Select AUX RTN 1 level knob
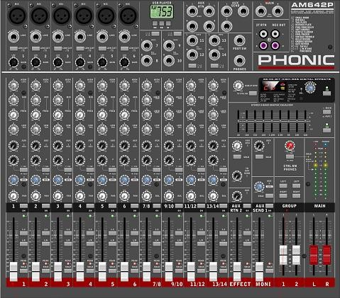 pyautogui.click(x=237, y=146)
